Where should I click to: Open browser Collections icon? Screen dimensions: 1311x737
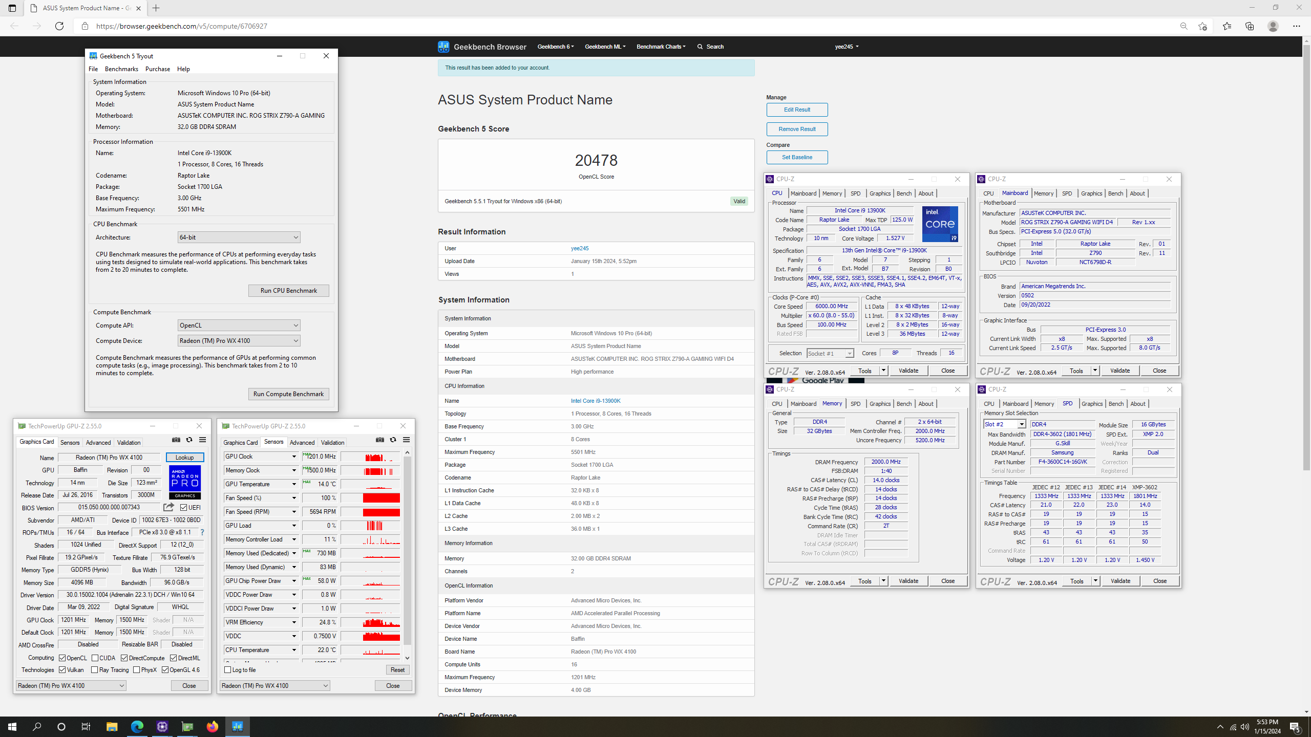click(x=1250, y=26)
